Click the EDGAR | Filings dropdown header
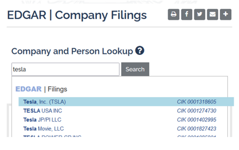This screenshot has height=150, width=239. point(41,89)
